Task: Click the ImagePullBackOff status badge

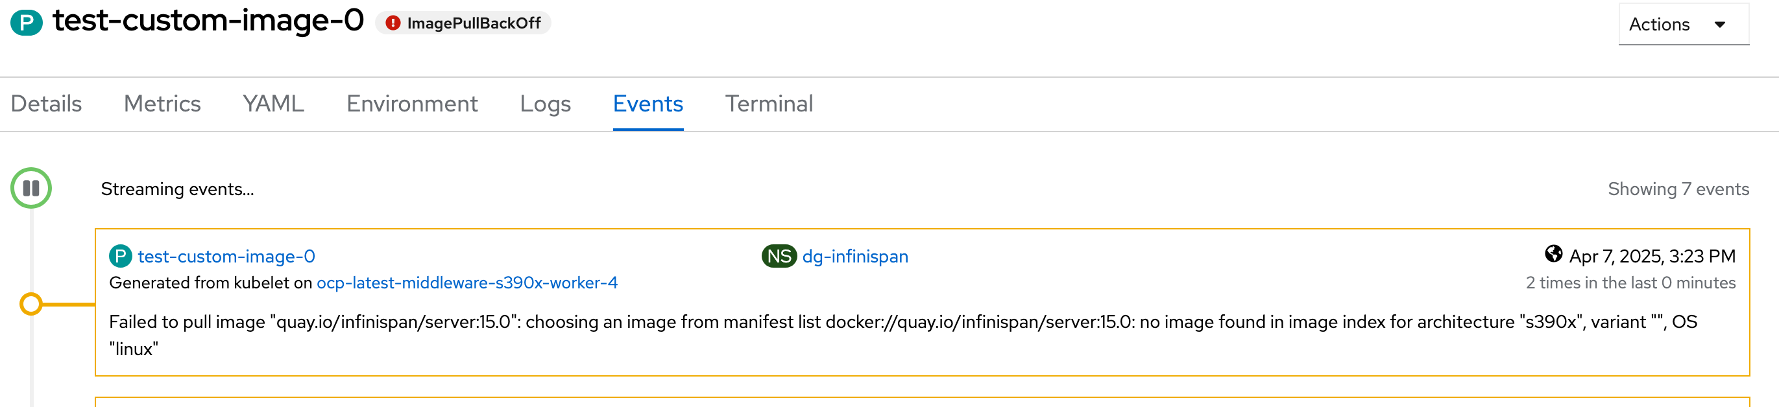Action: 473,23
